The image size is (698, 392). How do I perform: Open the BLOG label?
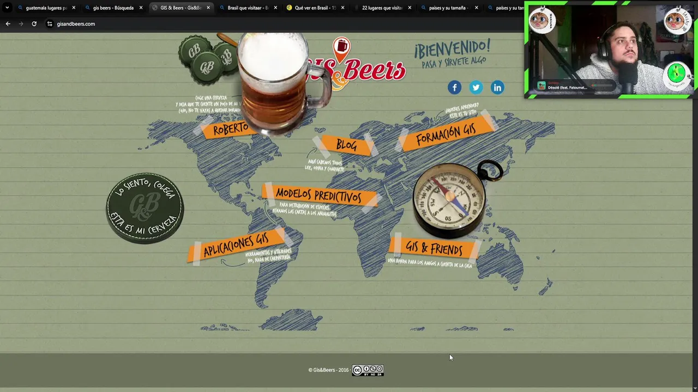point(346,145)
